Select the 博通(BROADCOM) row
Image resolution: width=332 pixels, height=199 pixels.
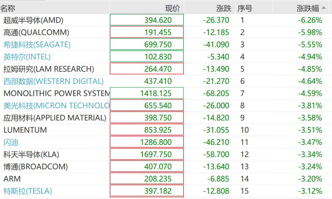click(166, 167)
